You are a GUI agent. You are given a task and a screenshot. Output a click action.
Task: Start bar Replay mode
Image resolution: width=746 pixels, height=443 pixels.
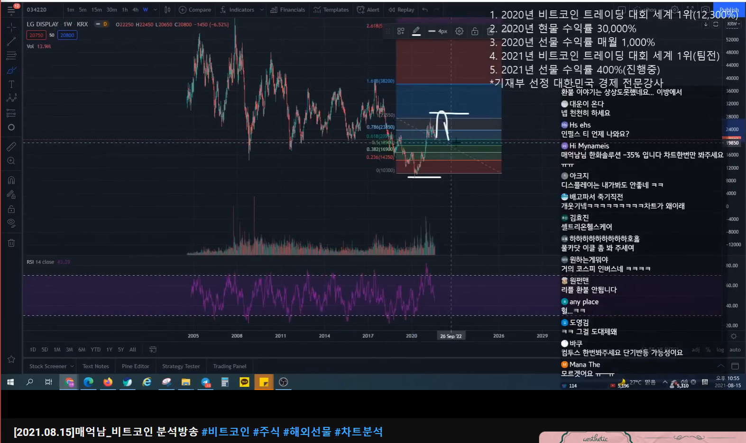(401, 10)
